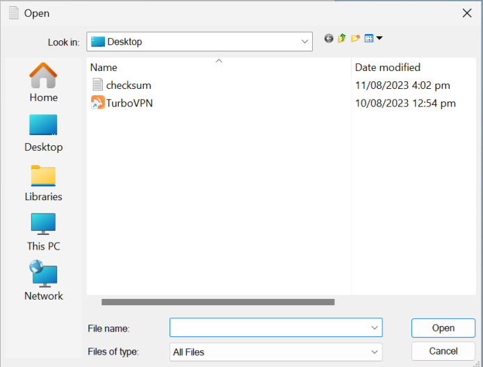This screenshot has width=483, height=367.
Task: Close the Open dialog window
Action: click(x=467, y=13)
